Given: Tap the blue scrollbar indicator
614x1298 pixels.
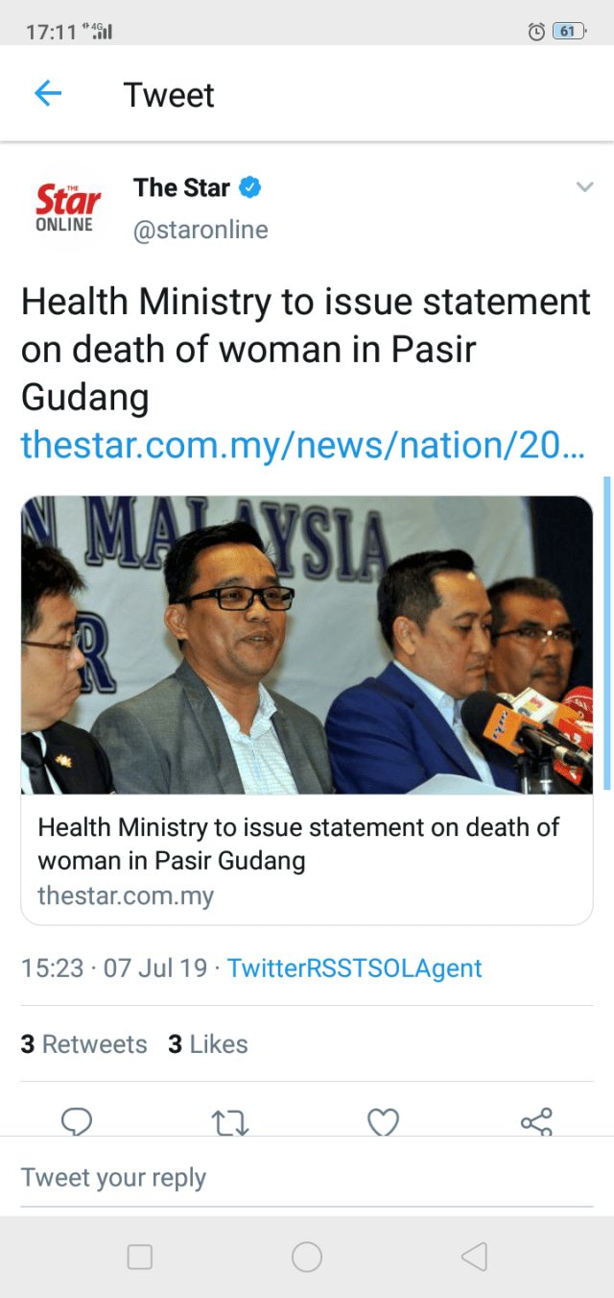Looking at the screenshot, I should click(606, 632).
